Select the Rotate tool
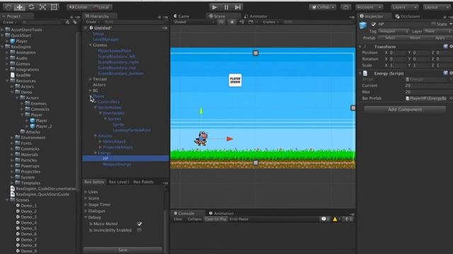 (31, 7)
